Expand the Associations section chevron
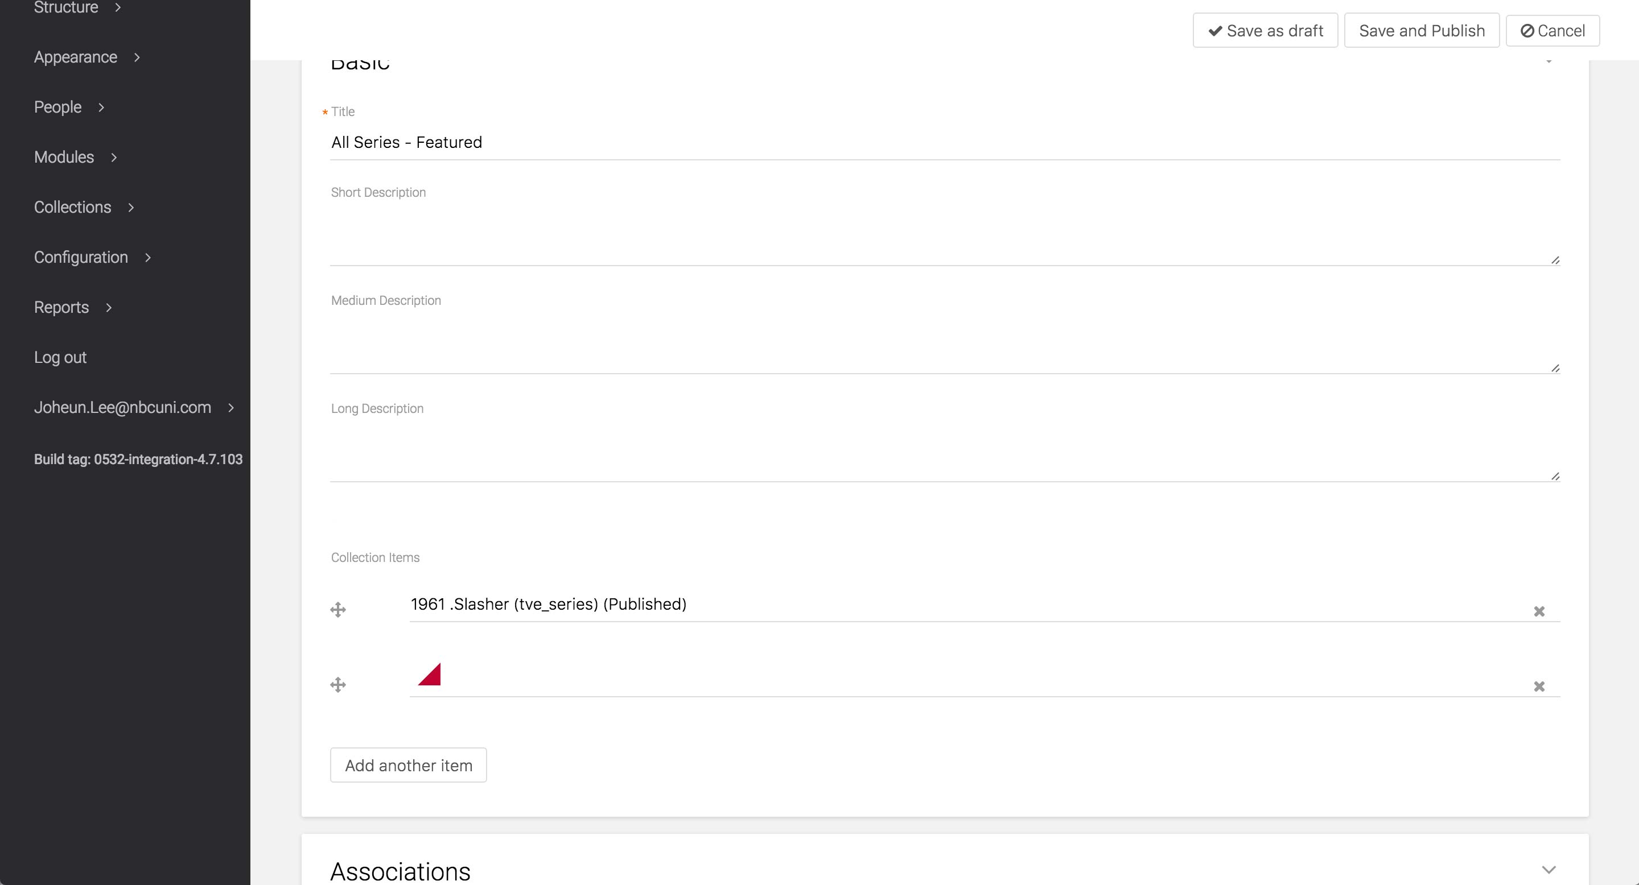The width and height of the screenshot is (1639, 885). 1549,870
